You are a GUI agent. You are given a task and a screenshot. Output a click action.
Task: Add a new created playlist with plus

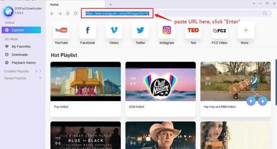coord(36,71)
